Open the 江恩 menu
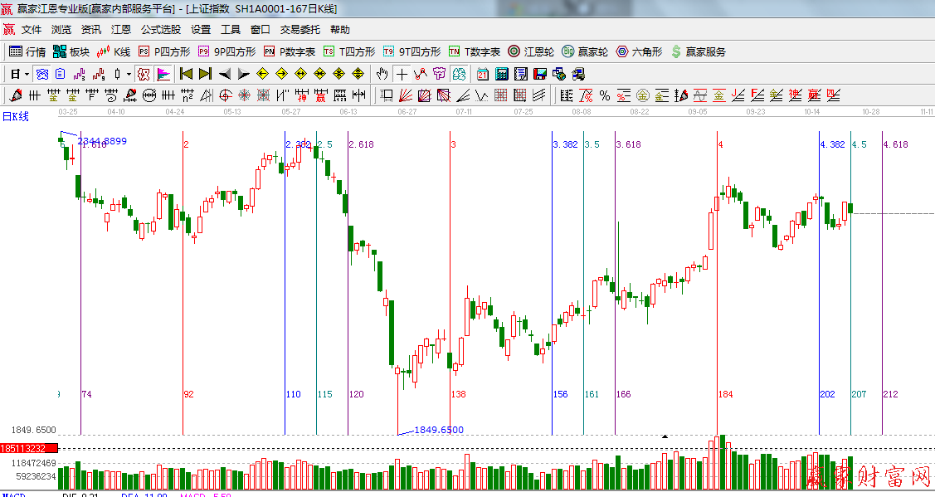The width and height of the screenshot is (935, 497). point(121,30)
